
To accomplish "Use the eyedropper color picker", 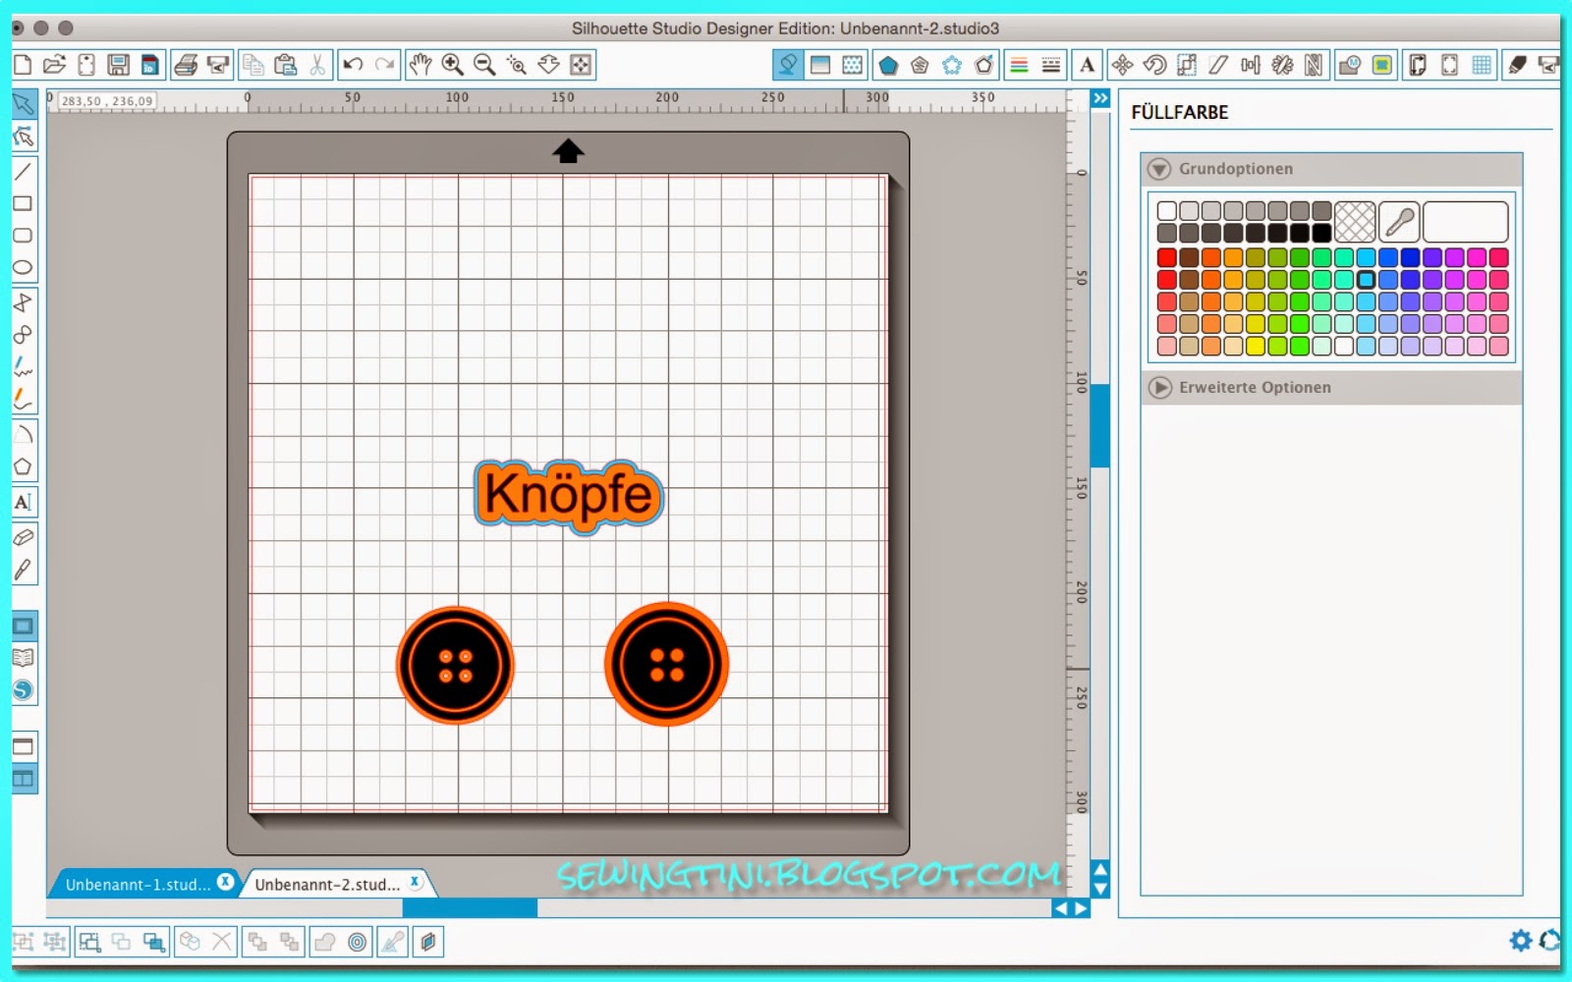I will tap(1399, 221).
